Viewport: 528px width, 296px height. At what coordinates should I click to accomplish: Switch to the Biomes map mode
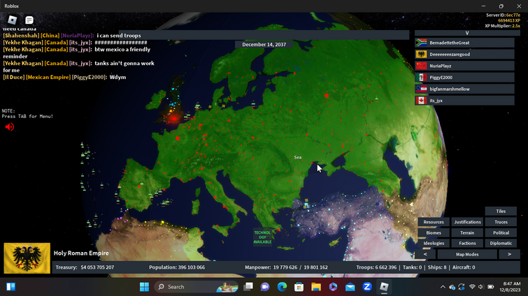(434, 232)
